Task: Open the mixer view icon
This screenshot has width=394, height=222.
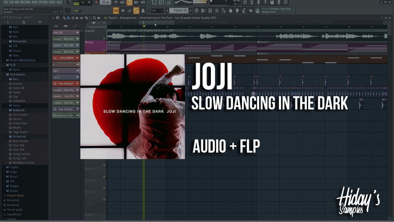Action: point(217,11)
